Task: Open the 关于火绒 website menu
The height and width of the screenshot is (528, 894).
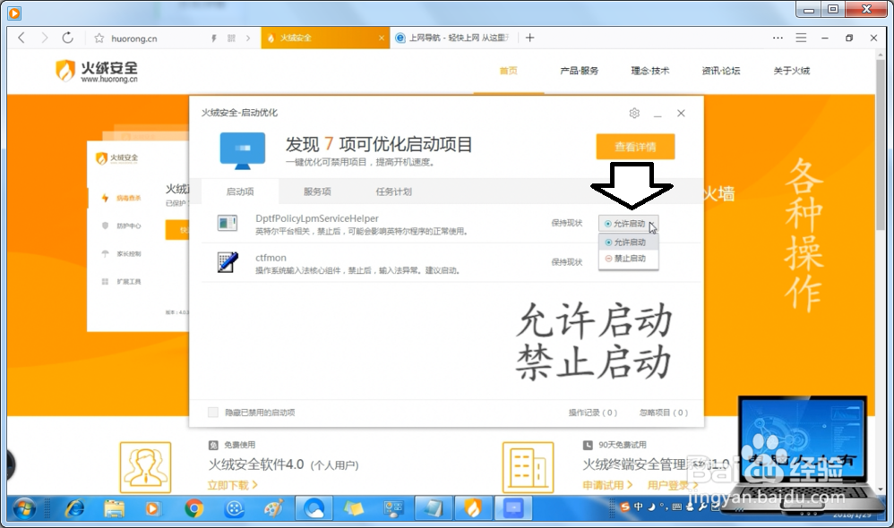Action: click(x=791, y=71)
